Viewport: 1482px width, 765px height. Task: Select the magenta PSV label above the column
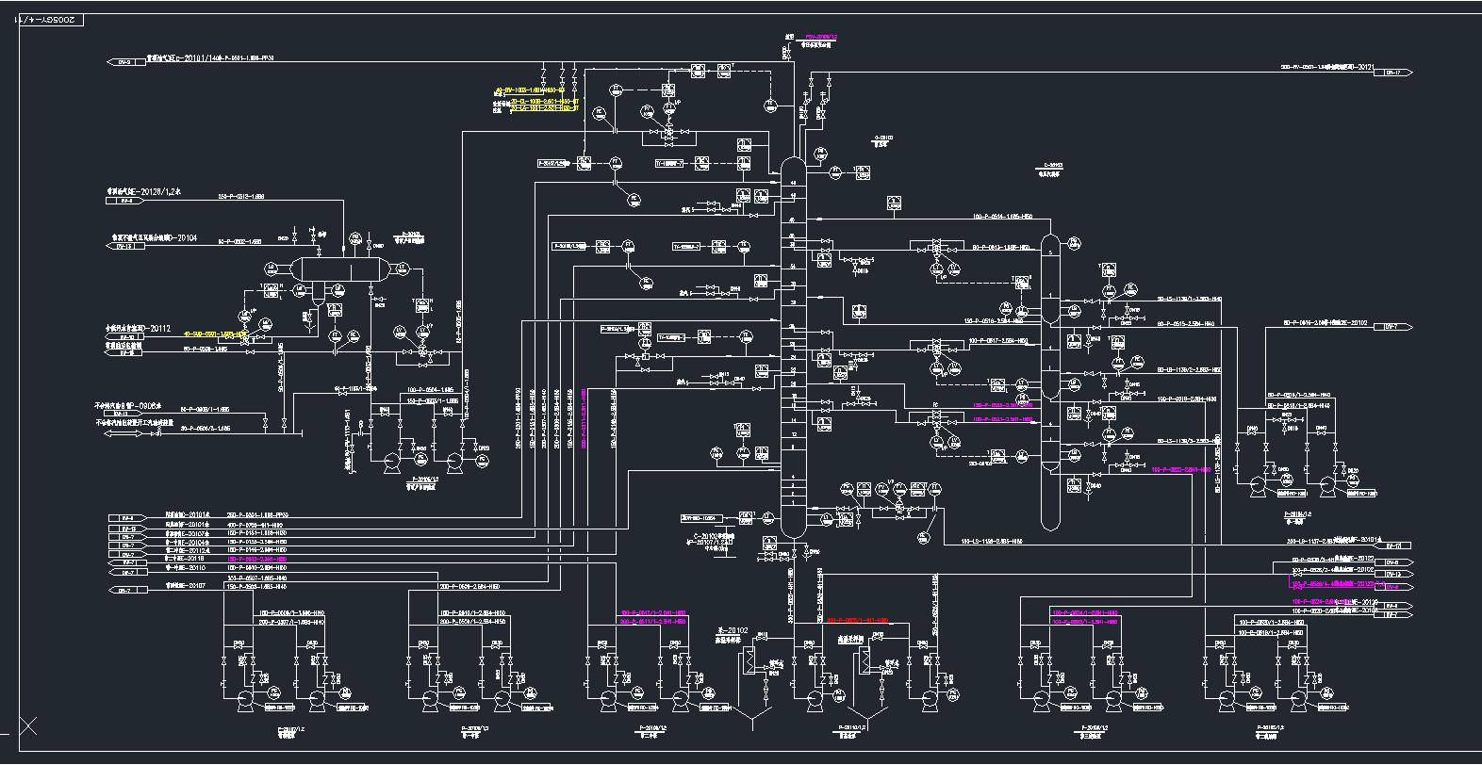coord(820,38)
